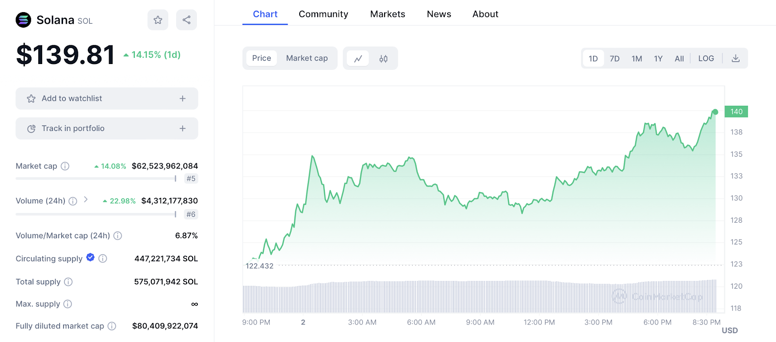
Task: Open the Volume (24h) info icon
Action: 73,201
